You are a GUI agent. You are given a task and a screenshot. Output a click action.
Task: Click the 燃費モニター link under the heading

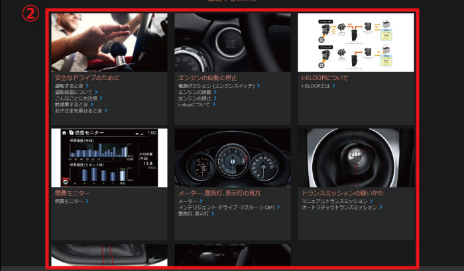70,200
